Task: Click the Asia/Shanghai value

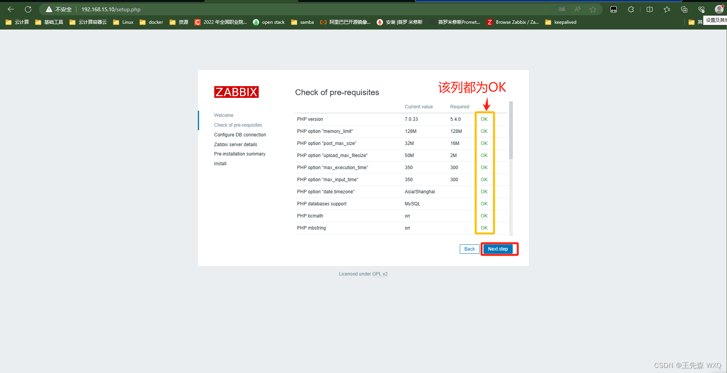Action: pyautogui.click(x=420, y=192)
